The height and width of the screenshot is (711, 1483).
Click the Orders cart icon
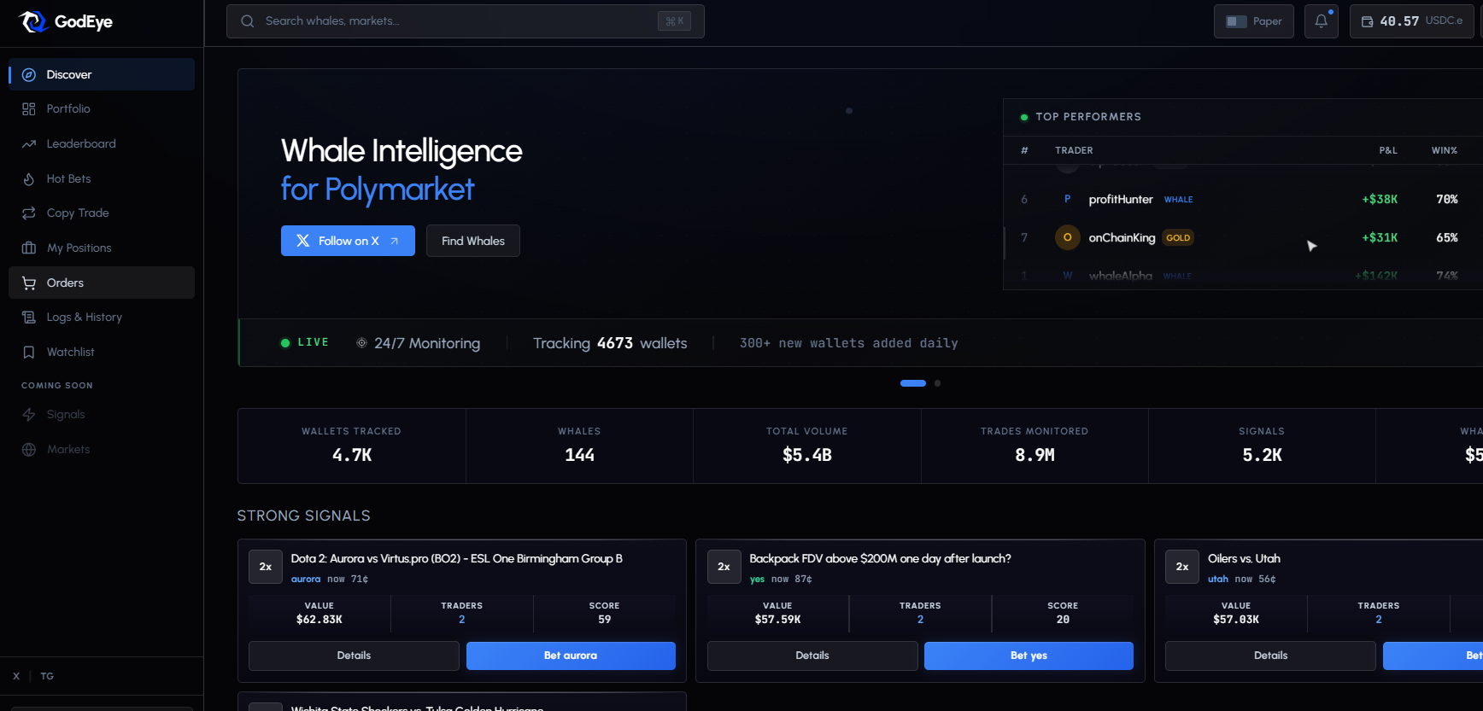point(29,283)
